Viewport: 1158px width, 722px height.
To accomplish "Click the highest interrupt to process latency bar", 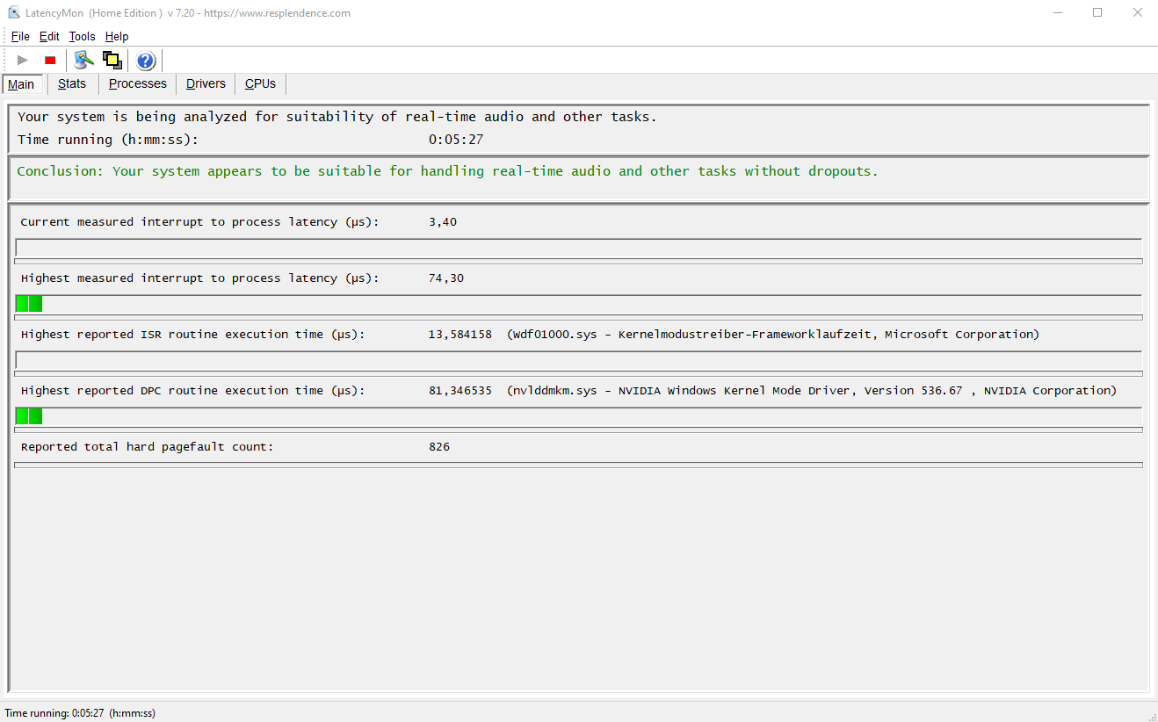I will tap(579, 304).
